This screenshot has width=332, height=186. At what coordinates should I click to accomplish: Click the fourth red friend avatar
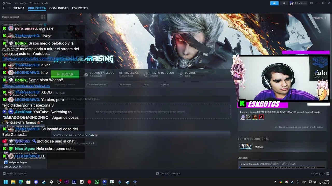point(261,117)
